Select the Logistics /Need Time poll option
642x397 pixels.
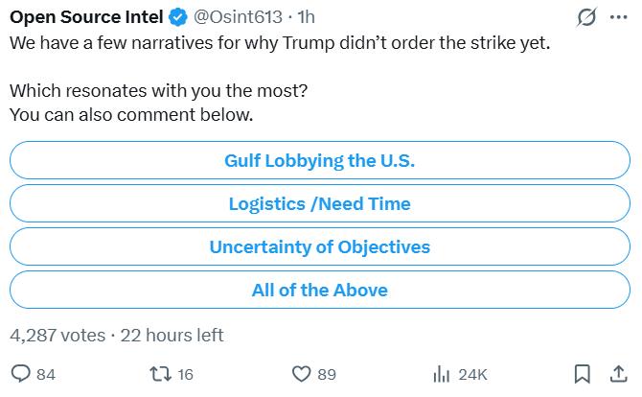click(319, 203)
